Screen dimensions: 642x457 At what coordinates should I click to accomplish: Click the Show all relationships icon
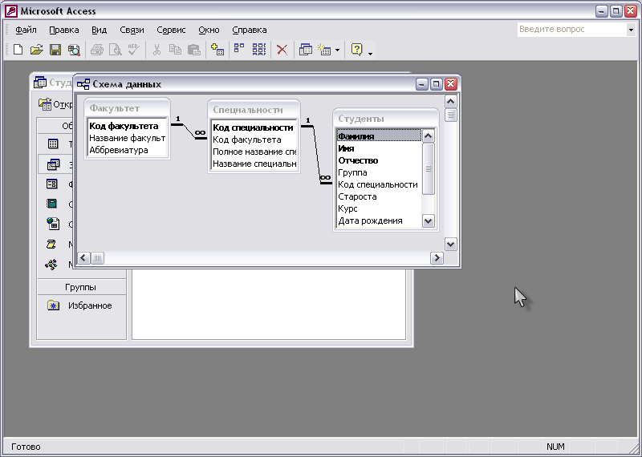pos(258,50)
